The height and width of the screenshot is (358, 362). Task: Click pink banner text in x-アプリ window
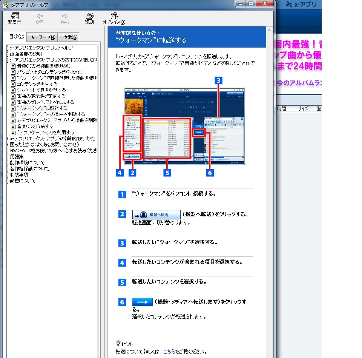(299, 55)
